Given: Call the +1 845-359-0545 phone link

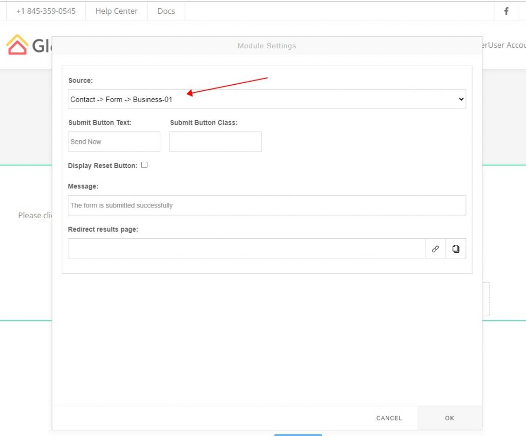Looking at the screenshot, I should coord(45,11).
